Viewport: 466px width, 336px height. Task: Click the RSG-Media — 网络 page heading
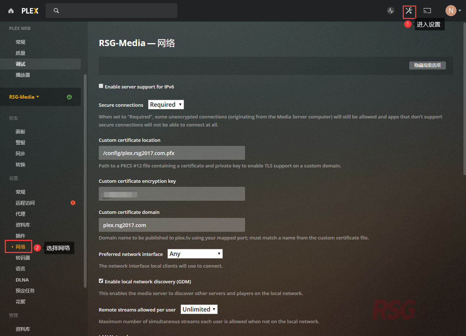coord(137,43)
